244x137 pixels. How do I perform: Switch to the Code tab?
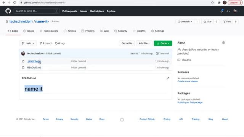click(x=13, y=31)
